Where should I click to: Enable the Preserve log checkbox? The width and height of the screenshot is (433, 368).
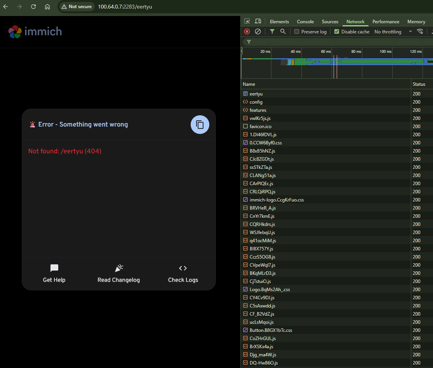pos(297,31)
